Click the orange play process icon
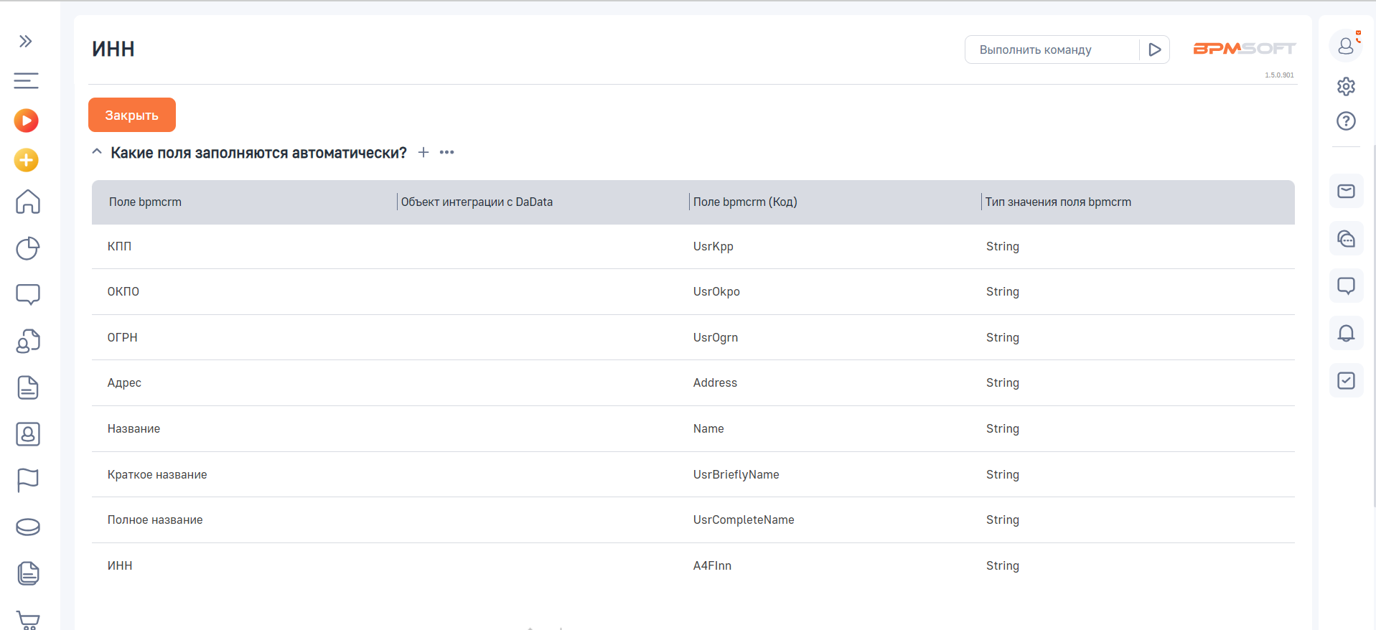The height and width of the screenshot is (630, 1376). pyautogui.click(x=27, y=121)
